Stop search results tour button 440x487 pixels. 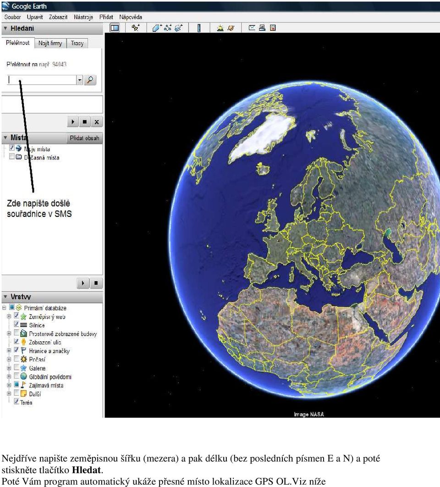point(85,122)
